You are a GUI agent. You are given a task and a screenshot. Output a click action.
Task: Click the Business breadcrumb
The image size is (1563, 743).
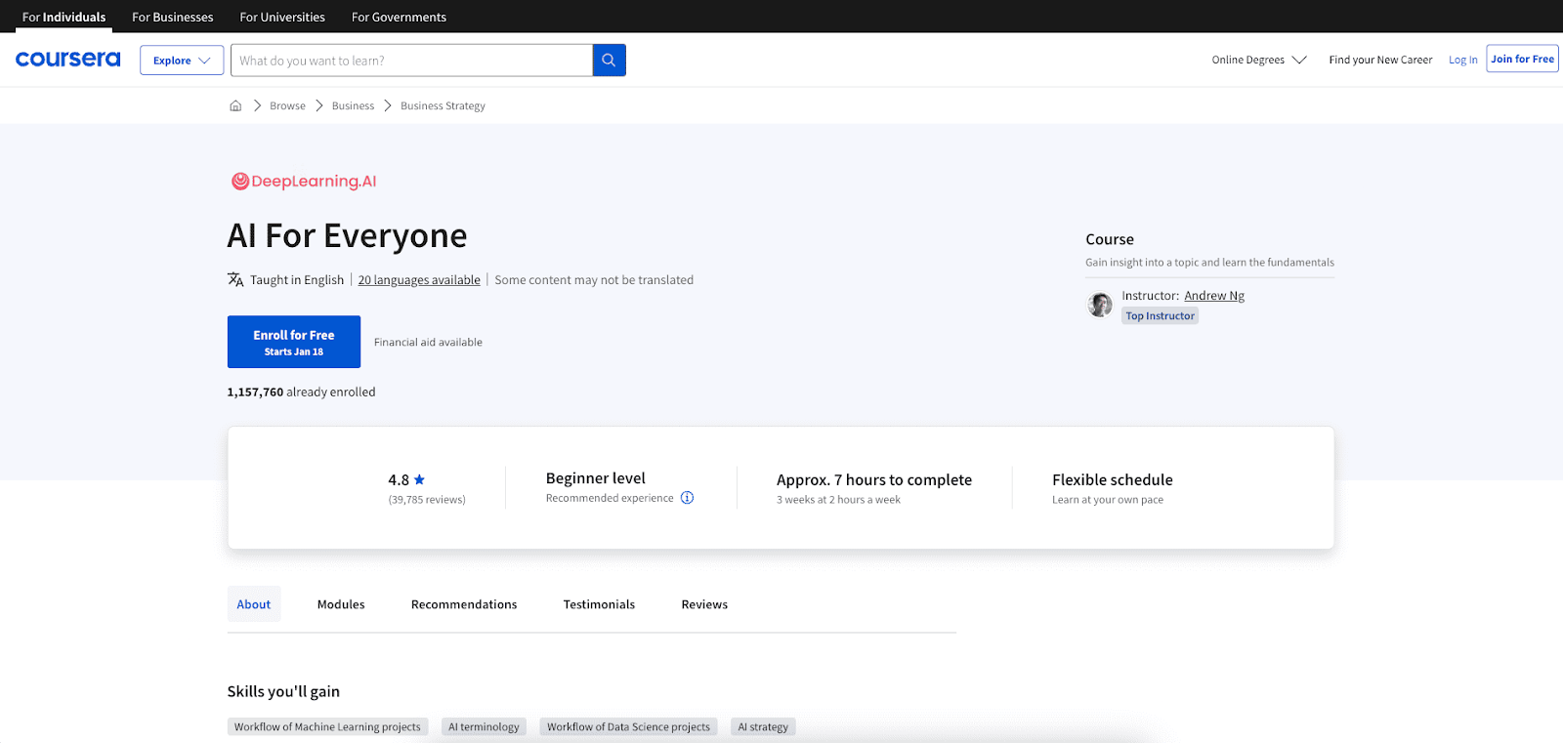click(x=353, y=105)
